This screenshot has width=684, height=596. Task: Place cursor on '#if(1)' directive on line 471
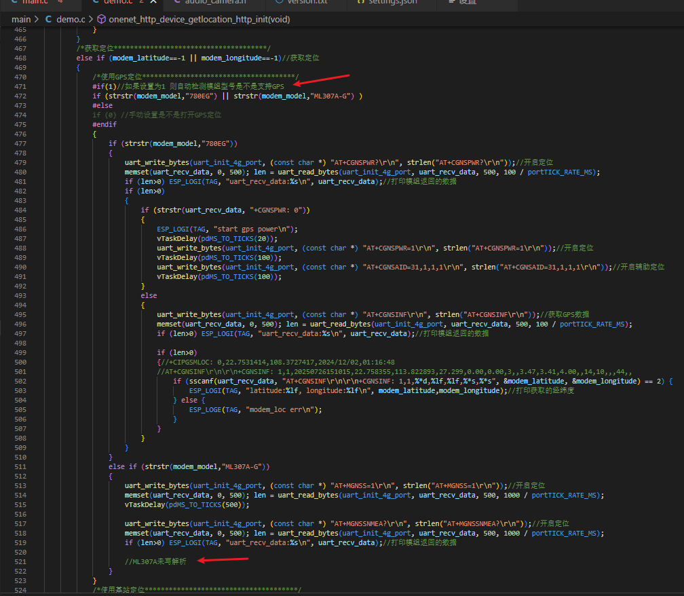point(104,86)
